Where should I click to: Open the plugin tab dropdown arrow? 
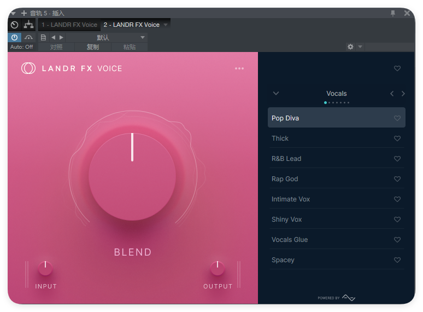click(x=166, y=25)
